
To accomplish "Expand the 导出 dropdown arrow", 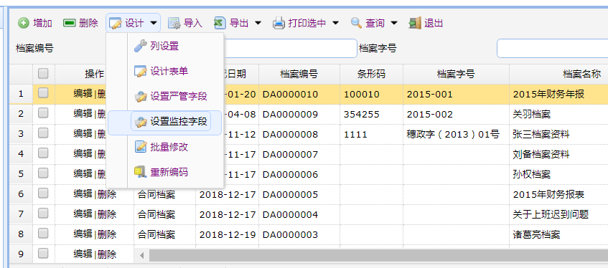I will pyautogui.click(x=258, y=23).
